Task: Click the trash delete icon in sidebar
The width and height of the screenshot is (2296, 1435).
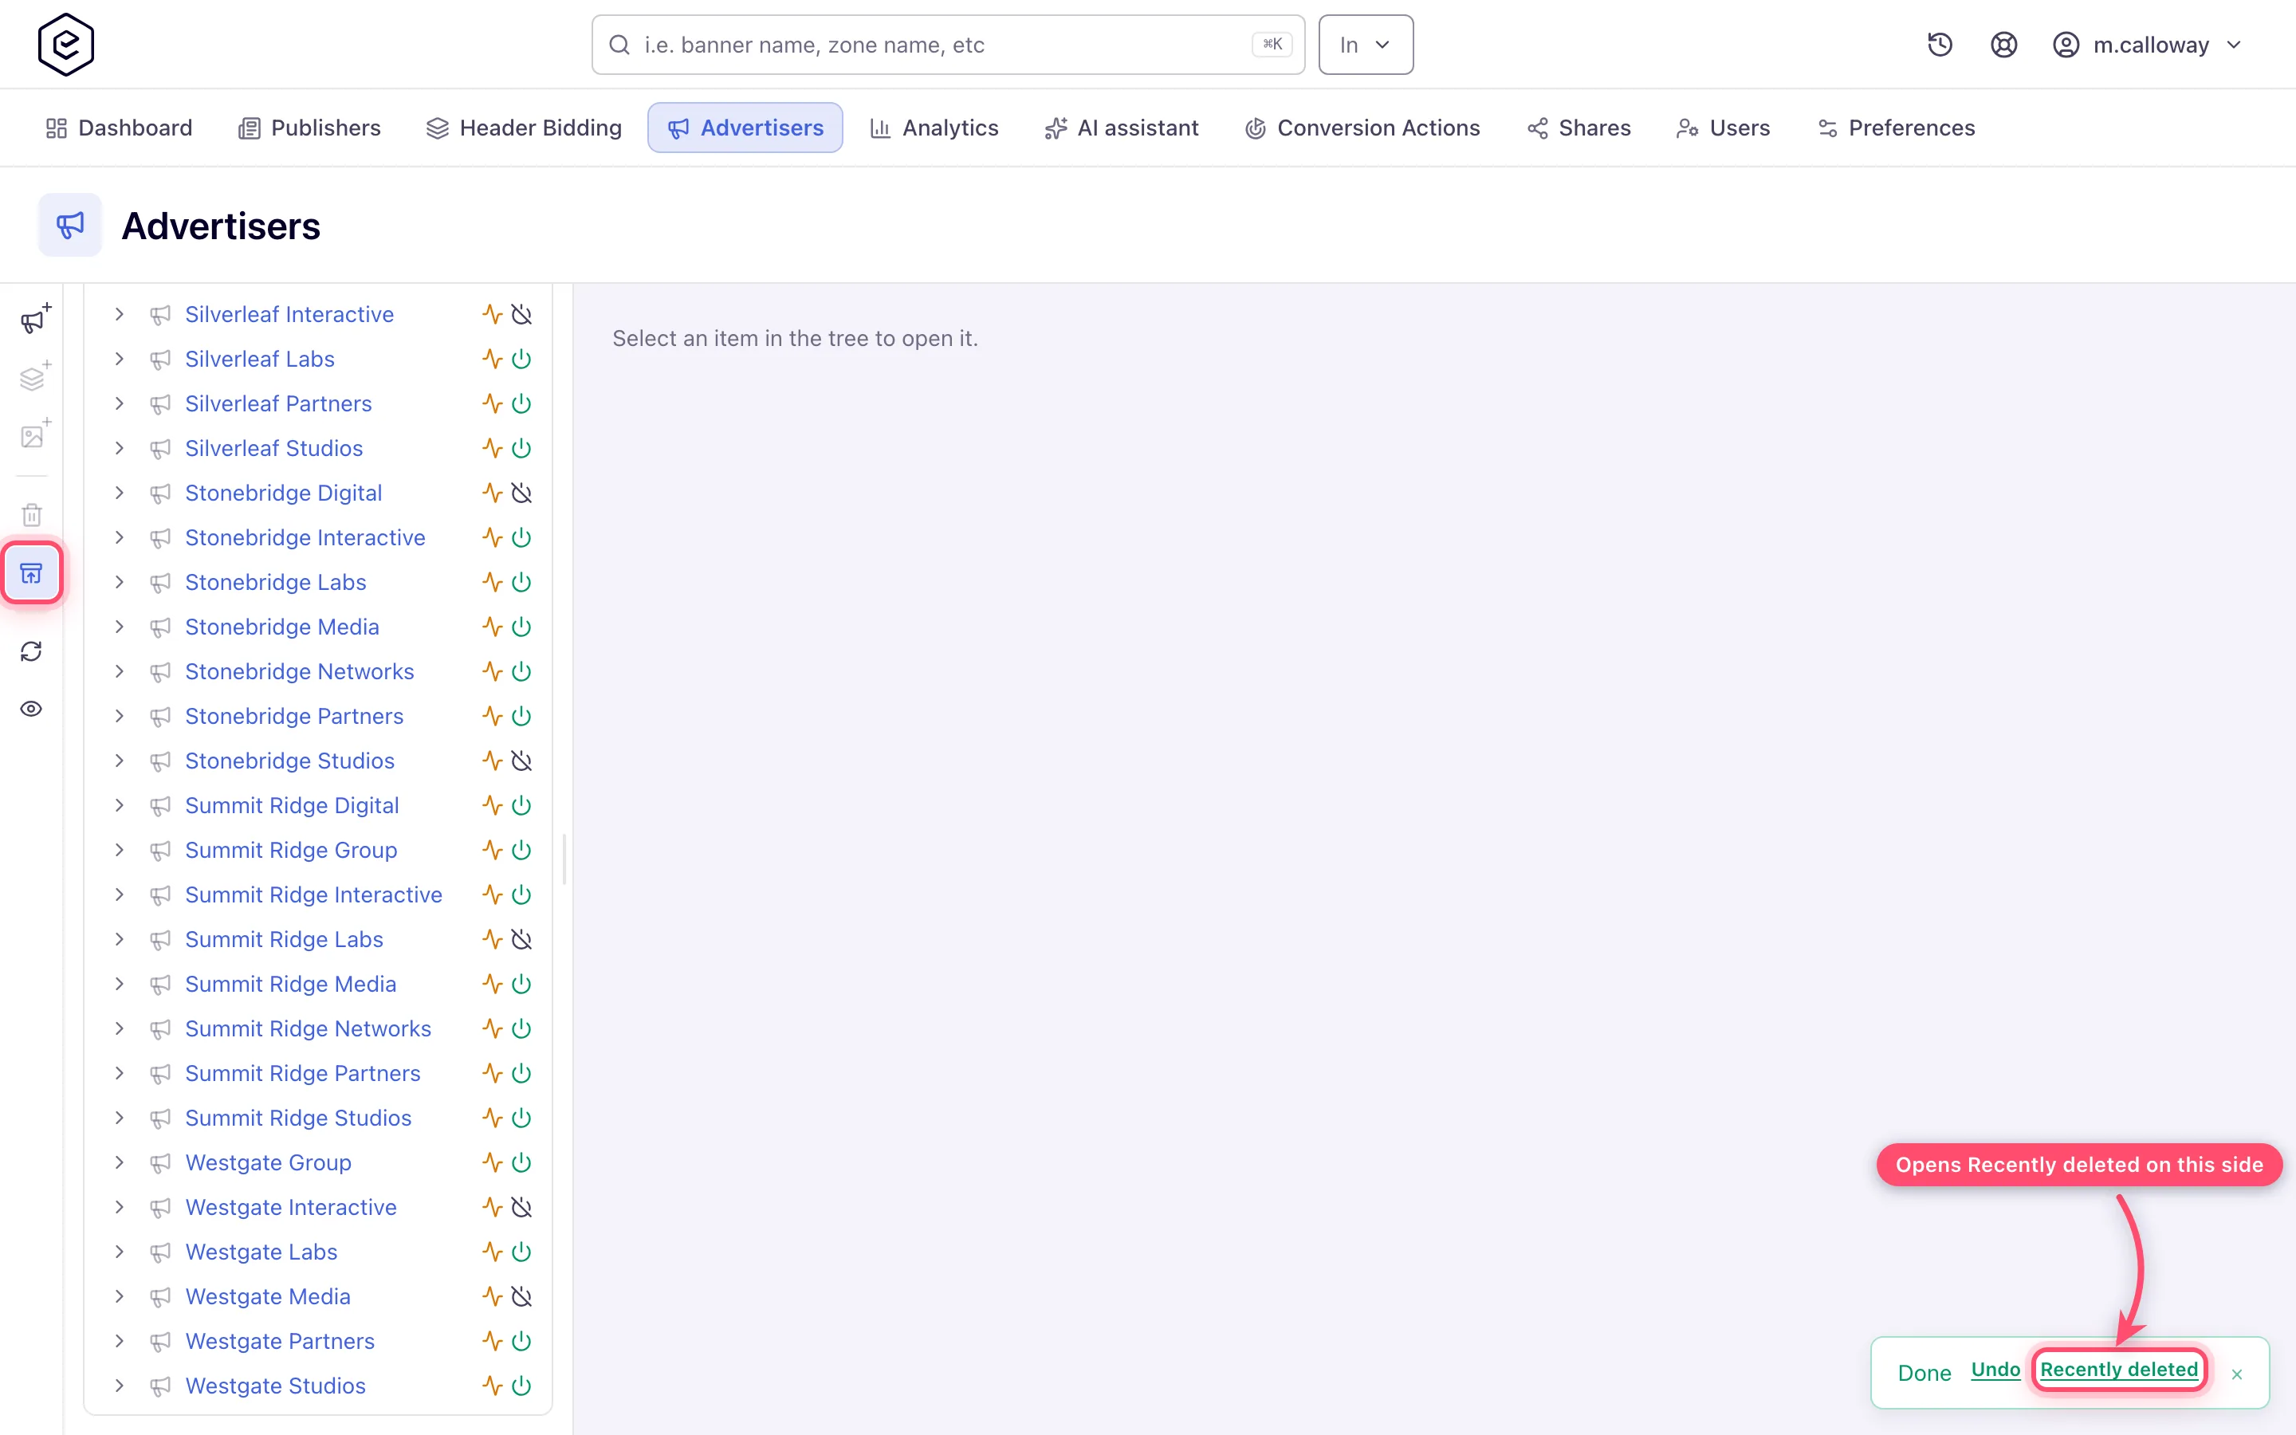Action: 31,514
